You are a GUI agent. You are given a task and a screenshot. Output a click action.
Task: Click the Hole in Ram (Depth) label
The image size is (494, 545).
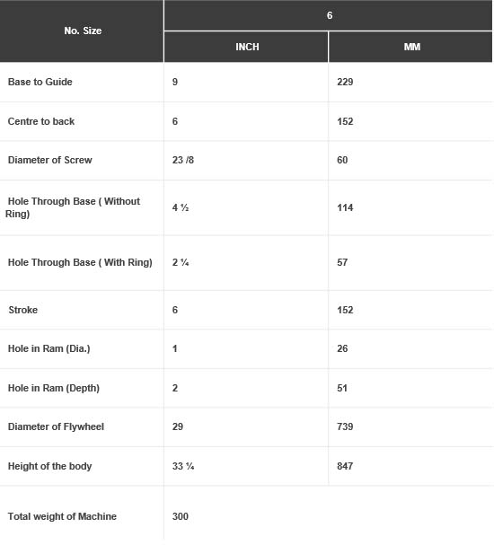coord(54,388)
